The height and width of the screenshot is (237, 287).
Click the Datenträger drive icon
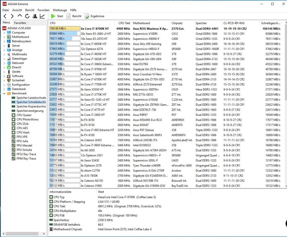coord(9,59)
